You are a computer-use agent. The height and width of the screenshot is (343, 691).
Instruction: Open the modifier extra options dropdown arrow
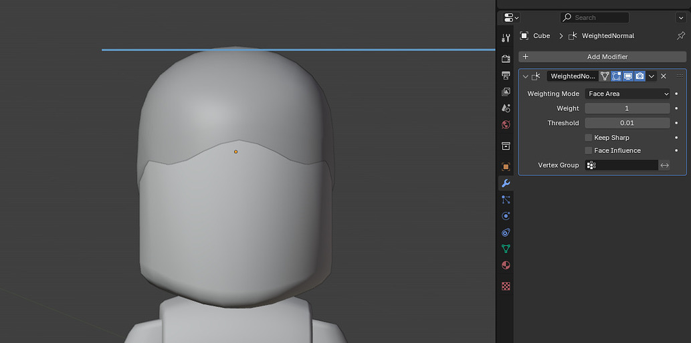[652, 76]
